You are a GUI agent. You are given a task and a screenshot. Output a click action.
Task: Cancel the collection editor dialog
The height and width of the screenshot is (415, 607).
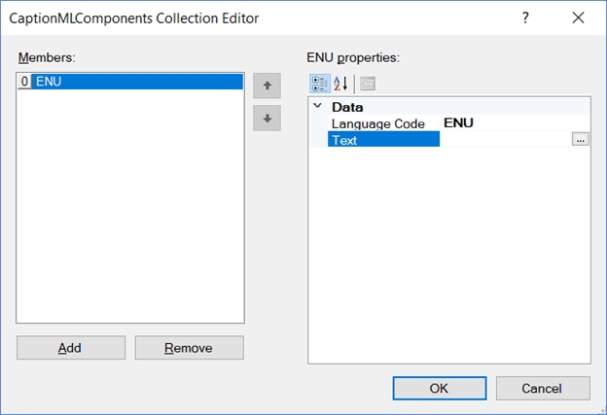(x=543, y=389)
